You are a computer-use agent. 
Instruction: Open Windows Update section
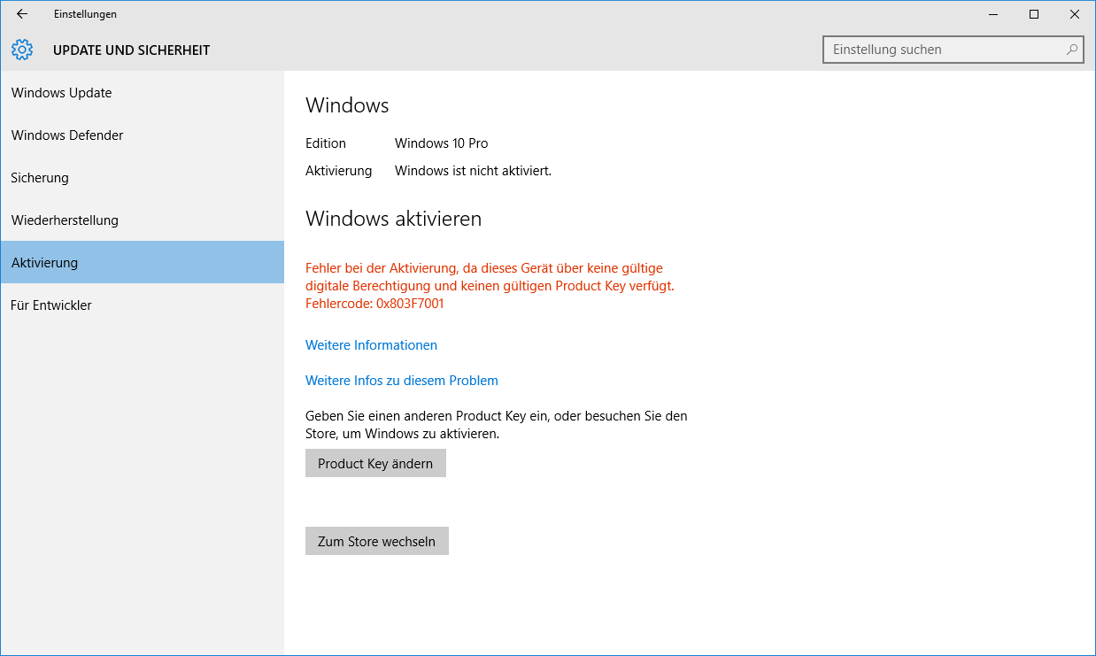[x=142, y=93]
